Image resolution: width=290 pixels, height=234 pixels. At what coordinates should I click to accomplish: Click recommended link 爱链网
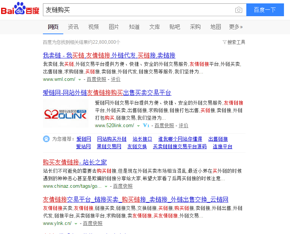pyautogui.click(x=84, y=139)
